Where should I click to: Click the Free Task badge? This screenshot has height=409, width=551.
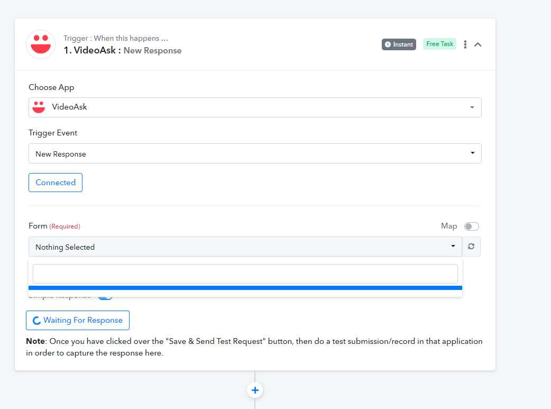click(x=439, y=44)
